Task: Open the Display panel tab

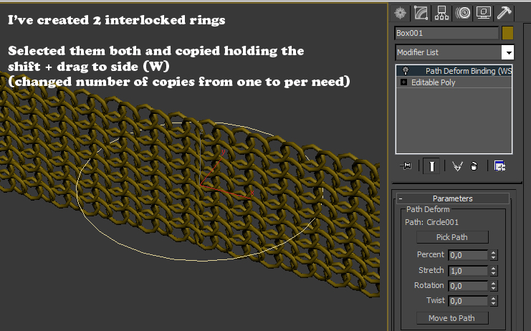Action: tap(483, 13)
